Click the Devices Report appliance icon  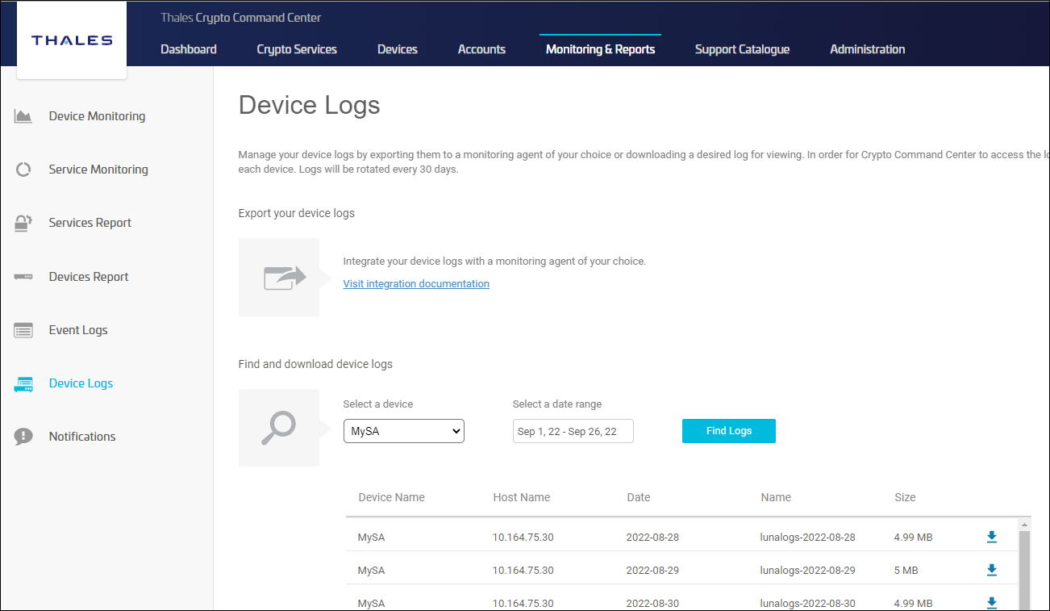coord(23,277)
